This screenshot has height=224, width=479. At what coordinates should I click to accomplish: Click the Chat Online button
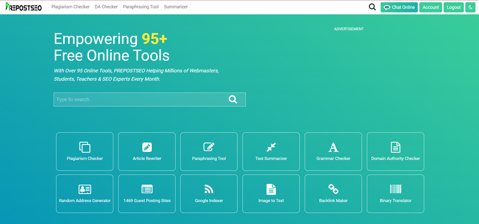coord(399,7)
